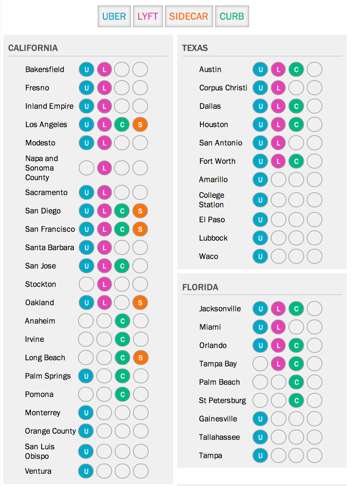The image size is (357, 486).
Task: Select the Uber badge for Miami
Action: pyautogui.click(x=260, y=327)
